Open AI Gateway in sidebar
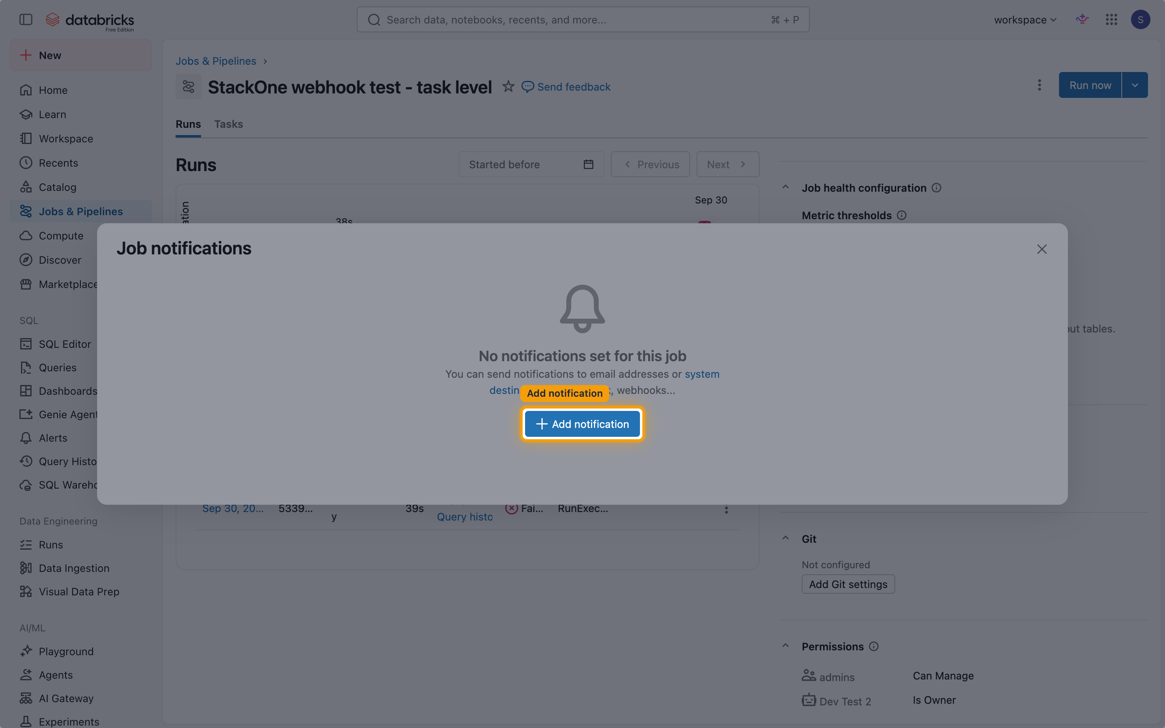This screenshot has height=728, width=1165. coord(80,698)
